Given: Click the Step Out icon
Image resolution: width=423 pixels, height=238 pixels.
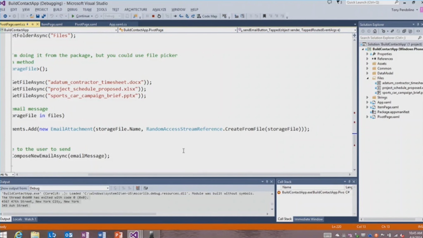Looking at the screenshot, I should click(x=193, y=16).
